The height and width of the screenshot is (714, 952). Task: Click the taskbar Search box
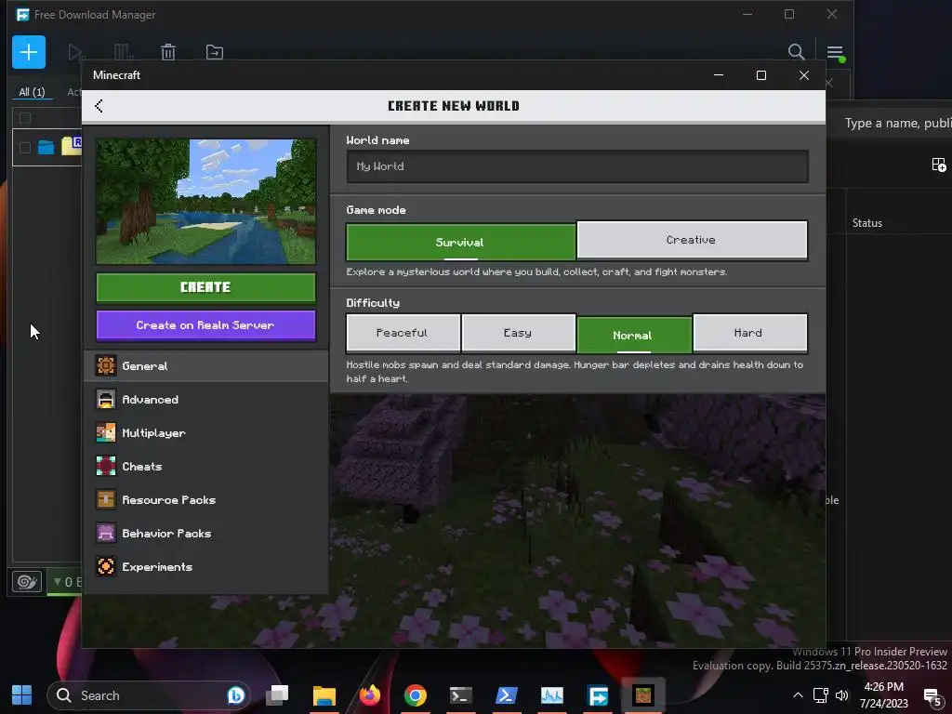[149, 695]
